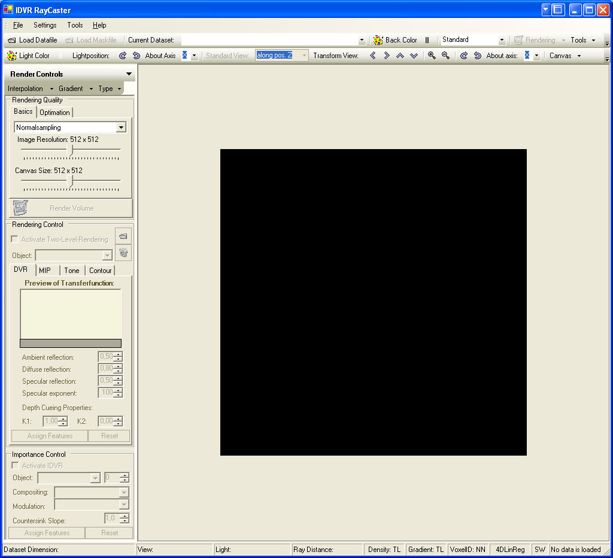This screenshot has height=558, width=613.
Task: Select the Optimation tab
Action: tap(55, 113)
